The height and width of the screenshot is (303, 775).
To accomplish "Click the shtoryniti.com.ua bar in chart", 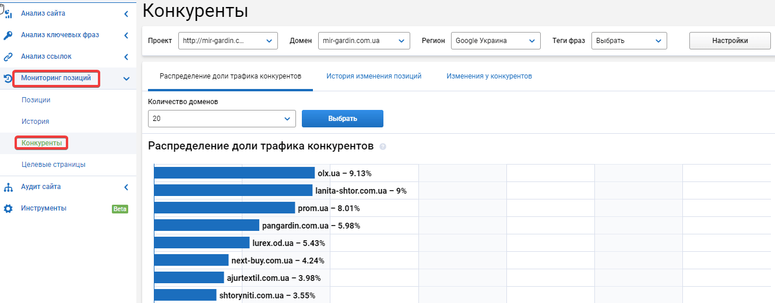I will click(185, 295).
